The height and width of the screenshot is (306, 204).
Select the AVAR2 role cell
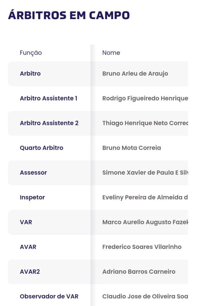30,272
